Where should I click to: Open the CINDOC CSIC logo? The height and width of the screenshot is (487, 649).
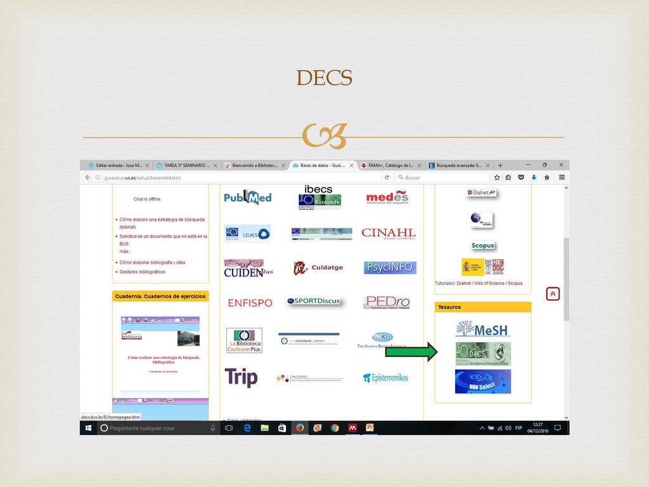[483, 267]
